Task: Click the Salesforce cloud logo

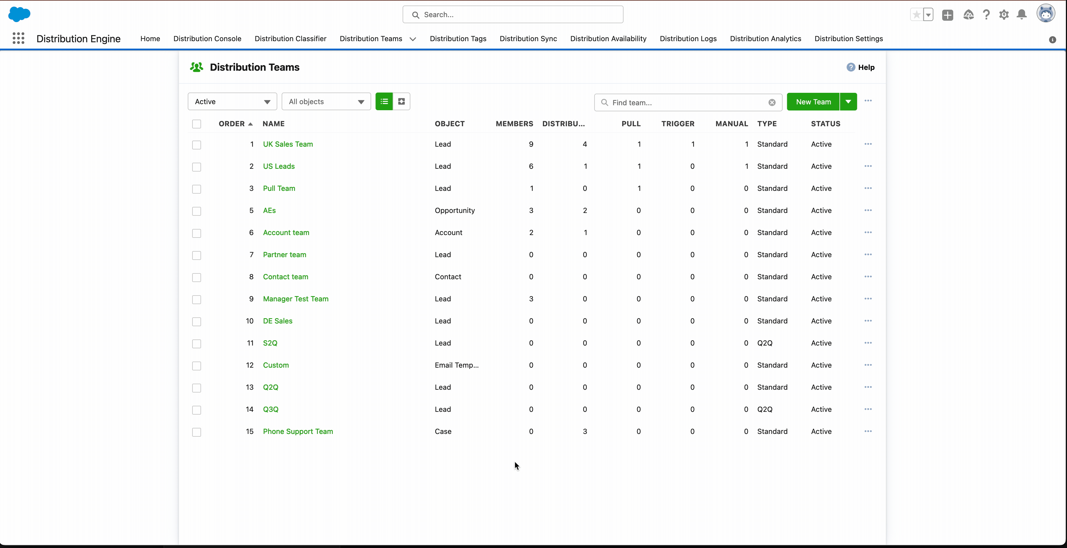Action: click(x=19, y=14)
